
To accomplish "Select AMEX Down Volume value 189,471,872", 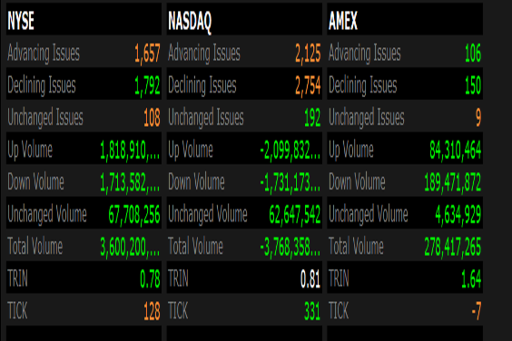I will pos(452,183).
